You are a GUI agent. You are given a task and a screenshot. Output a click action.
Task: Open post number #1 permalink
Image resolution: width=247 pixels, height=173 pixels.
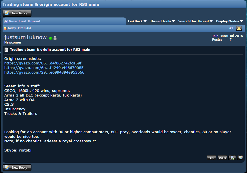point(231,28)
